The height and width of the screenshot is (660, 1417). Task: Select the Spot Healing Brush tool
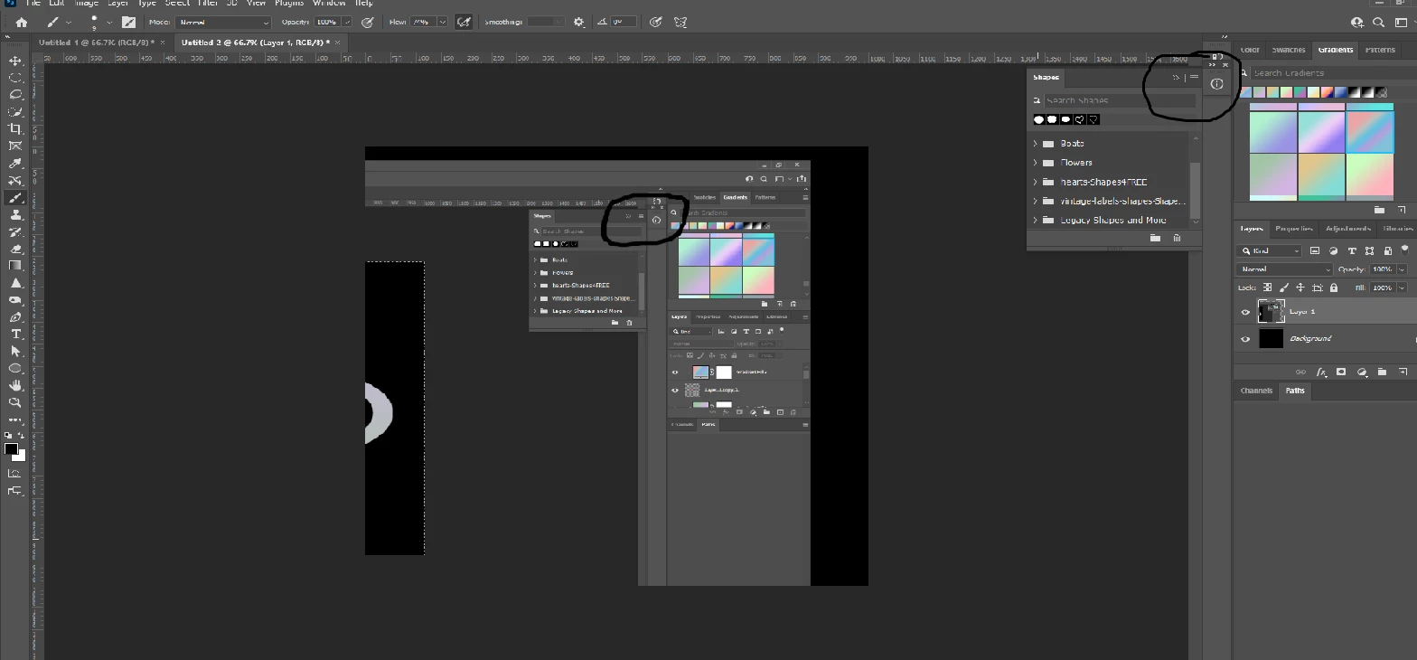click(15, 181)
